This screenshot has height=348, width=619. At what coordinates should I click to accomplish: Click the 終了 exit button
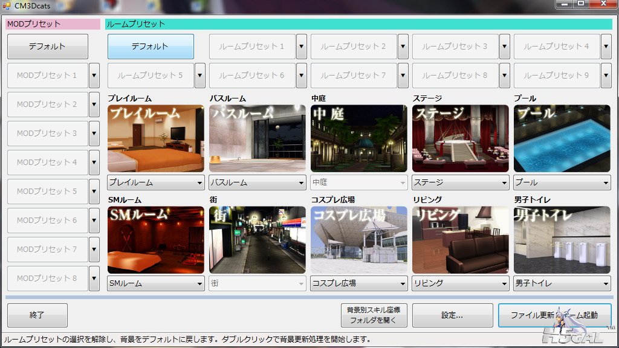[x=37, y=315]
